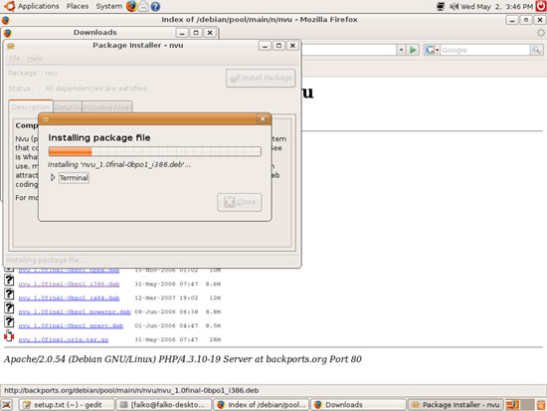The height and width of the screenshot is (411, 547).
Task: Open the System menu
Action: (109, 6)
